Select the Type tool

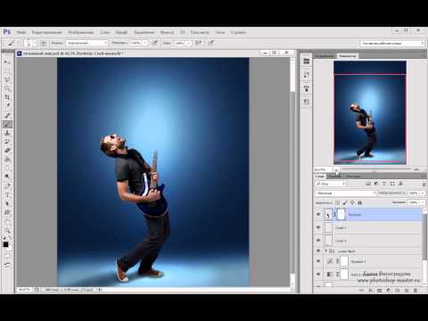[7, 195]
